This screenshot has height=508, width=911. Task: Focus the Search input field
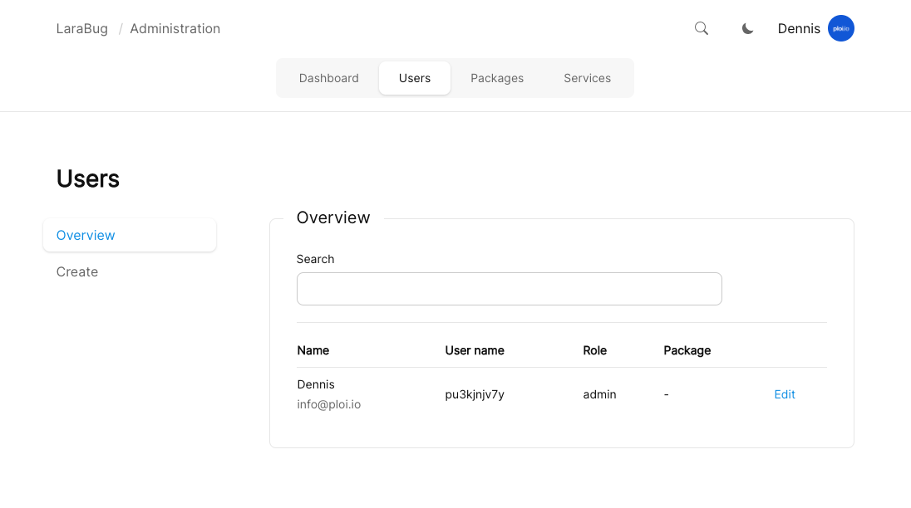[x=509, y=289]
